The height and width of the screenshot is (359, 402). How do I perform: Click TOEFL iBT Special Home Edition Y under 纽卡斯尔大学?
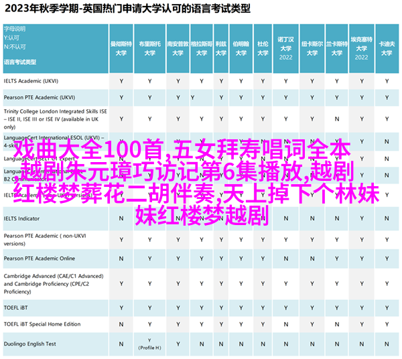point(312,325)
